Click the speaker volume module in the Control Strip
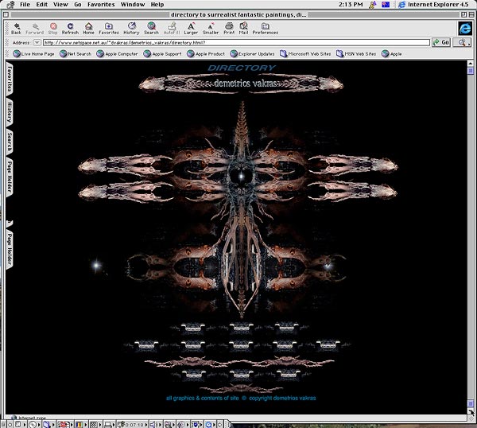 (153, 424)
